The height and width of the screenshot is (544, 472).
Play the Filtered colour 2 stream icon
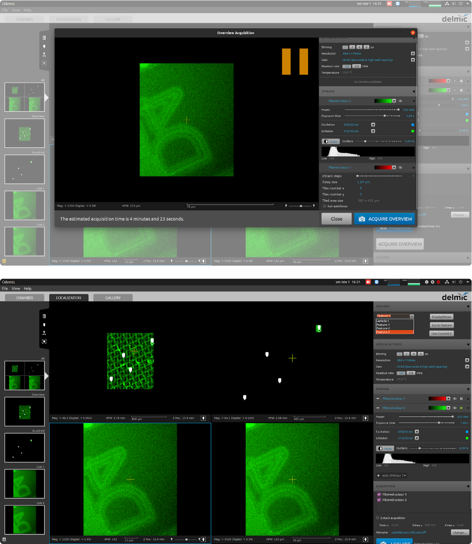coord(462,408)
